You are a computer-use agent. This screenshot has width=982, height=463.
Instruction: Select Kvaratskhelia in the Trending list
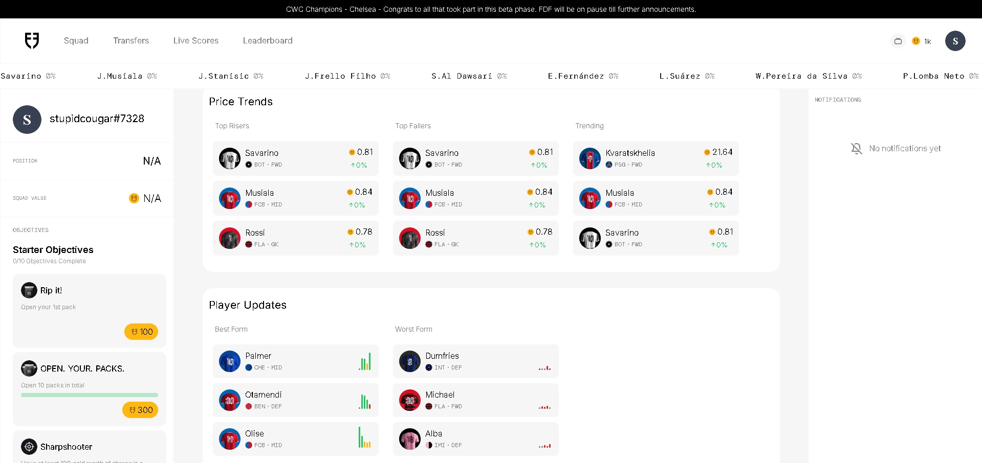pos(656,158)
